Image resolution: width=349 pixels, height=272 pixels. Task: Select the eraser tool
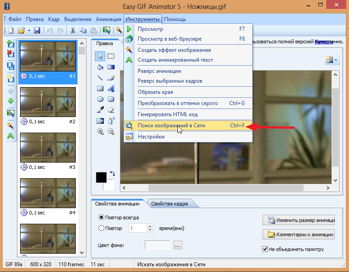click(111, 110)
